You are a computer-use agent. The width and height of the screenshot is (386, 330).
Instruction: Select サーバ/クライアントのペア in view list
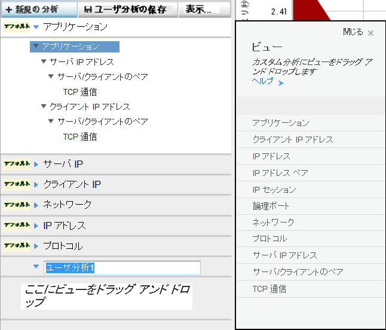[311, 272]
